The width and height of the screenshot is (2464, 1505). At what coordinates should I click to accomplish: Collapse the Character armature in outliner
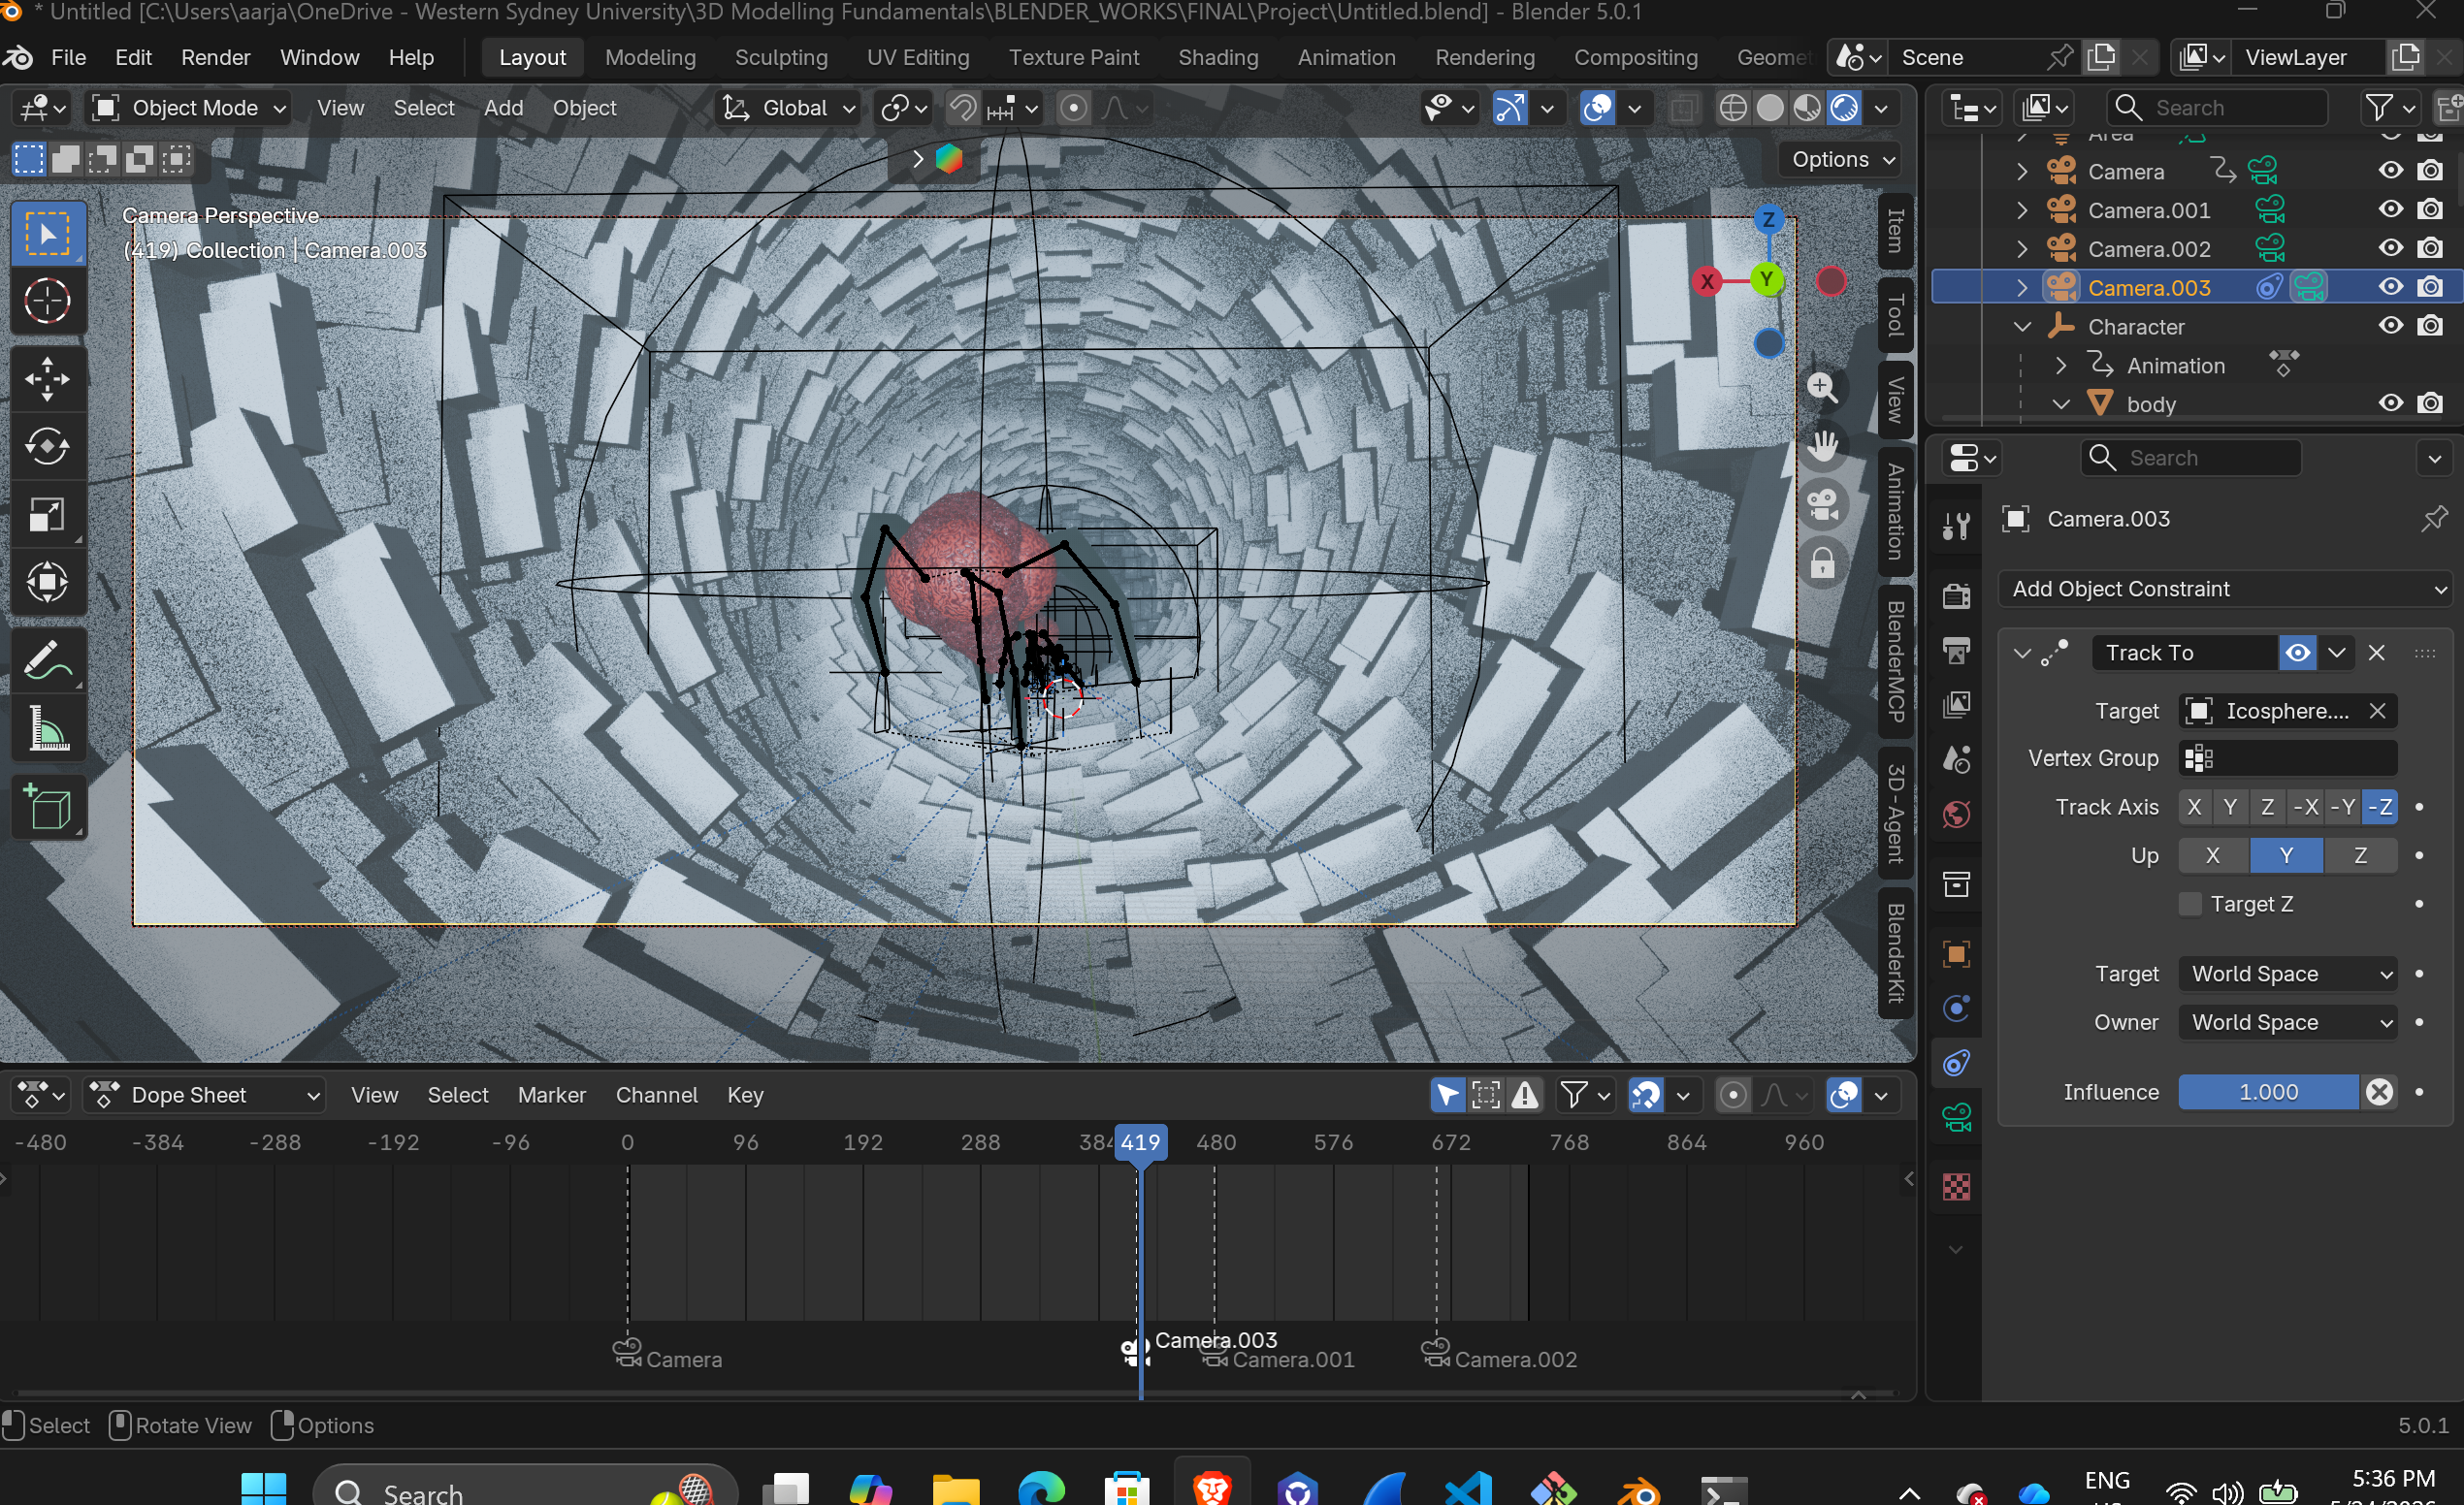click(x=2022, y=327)
